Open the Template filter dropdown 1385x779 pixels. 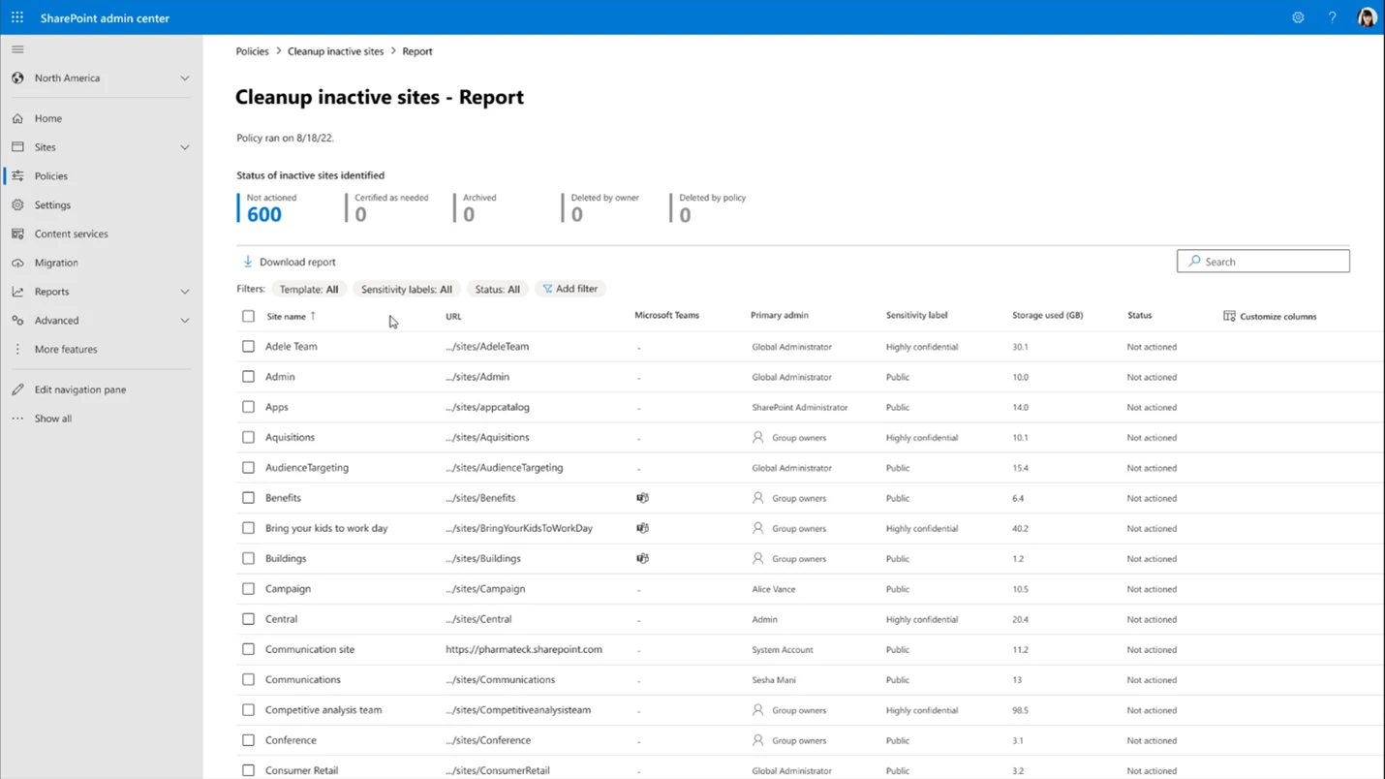click(x=309, y=288)
